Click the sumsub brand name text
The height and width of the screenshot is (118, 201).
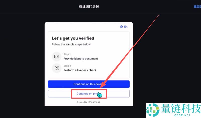point(96,102)
